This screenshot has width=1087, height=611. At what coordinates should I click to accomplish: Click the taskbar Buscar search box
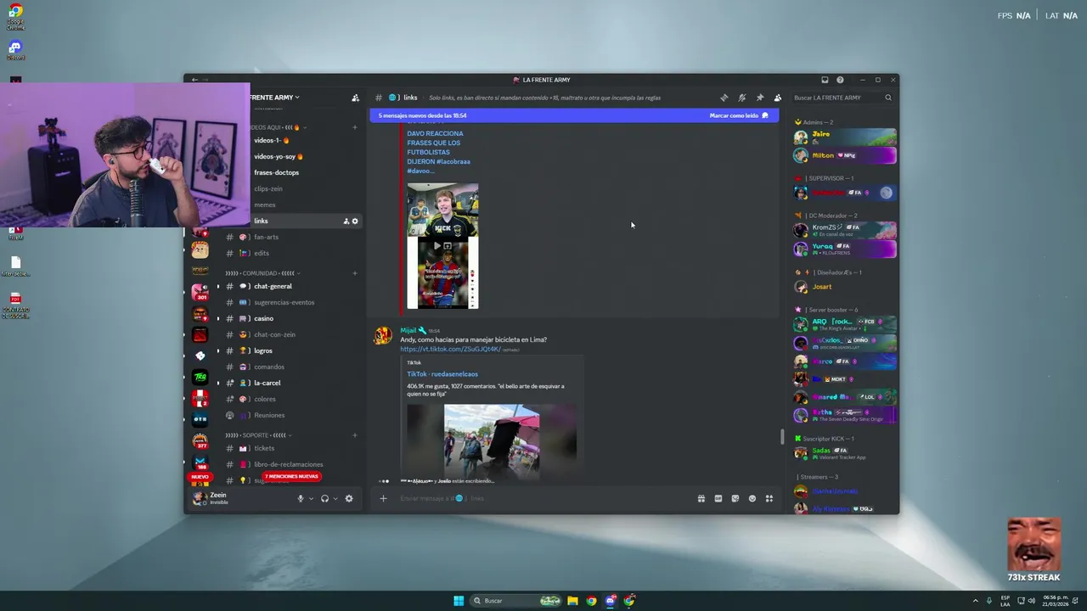coord(517,601)
